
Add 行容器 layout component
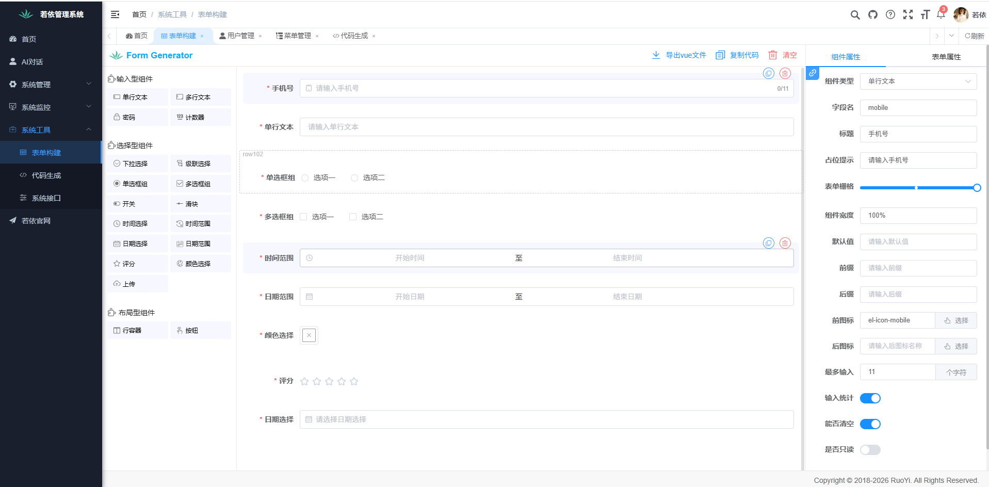[x=138, y=330]
